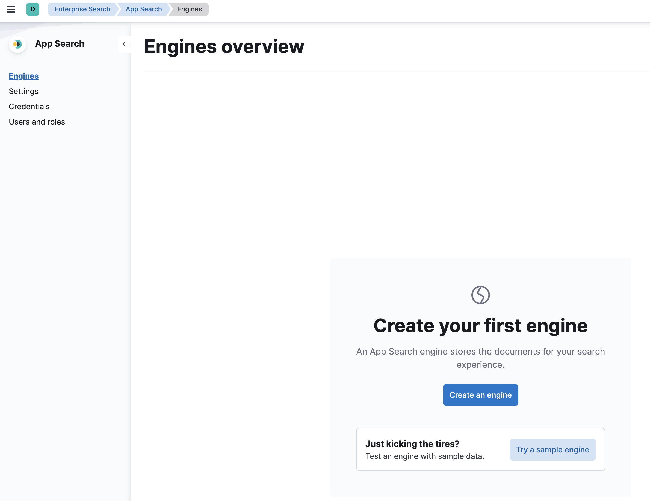Screen dimensions: 650x501
Task: Click the Just kicking the tires text
Action: point(412,444)
